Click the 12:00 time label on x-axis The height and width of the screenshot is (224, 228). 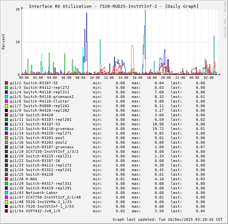109,78
